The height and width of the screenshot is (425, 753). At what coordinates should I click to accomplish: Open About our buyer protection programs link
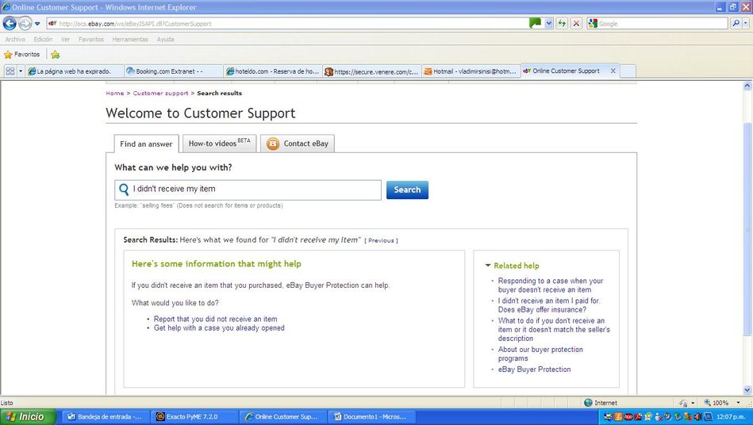(540, 354)
